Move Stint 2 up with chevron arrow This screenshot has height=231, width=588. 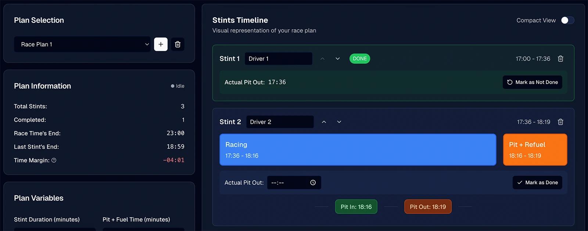[324, 122]
